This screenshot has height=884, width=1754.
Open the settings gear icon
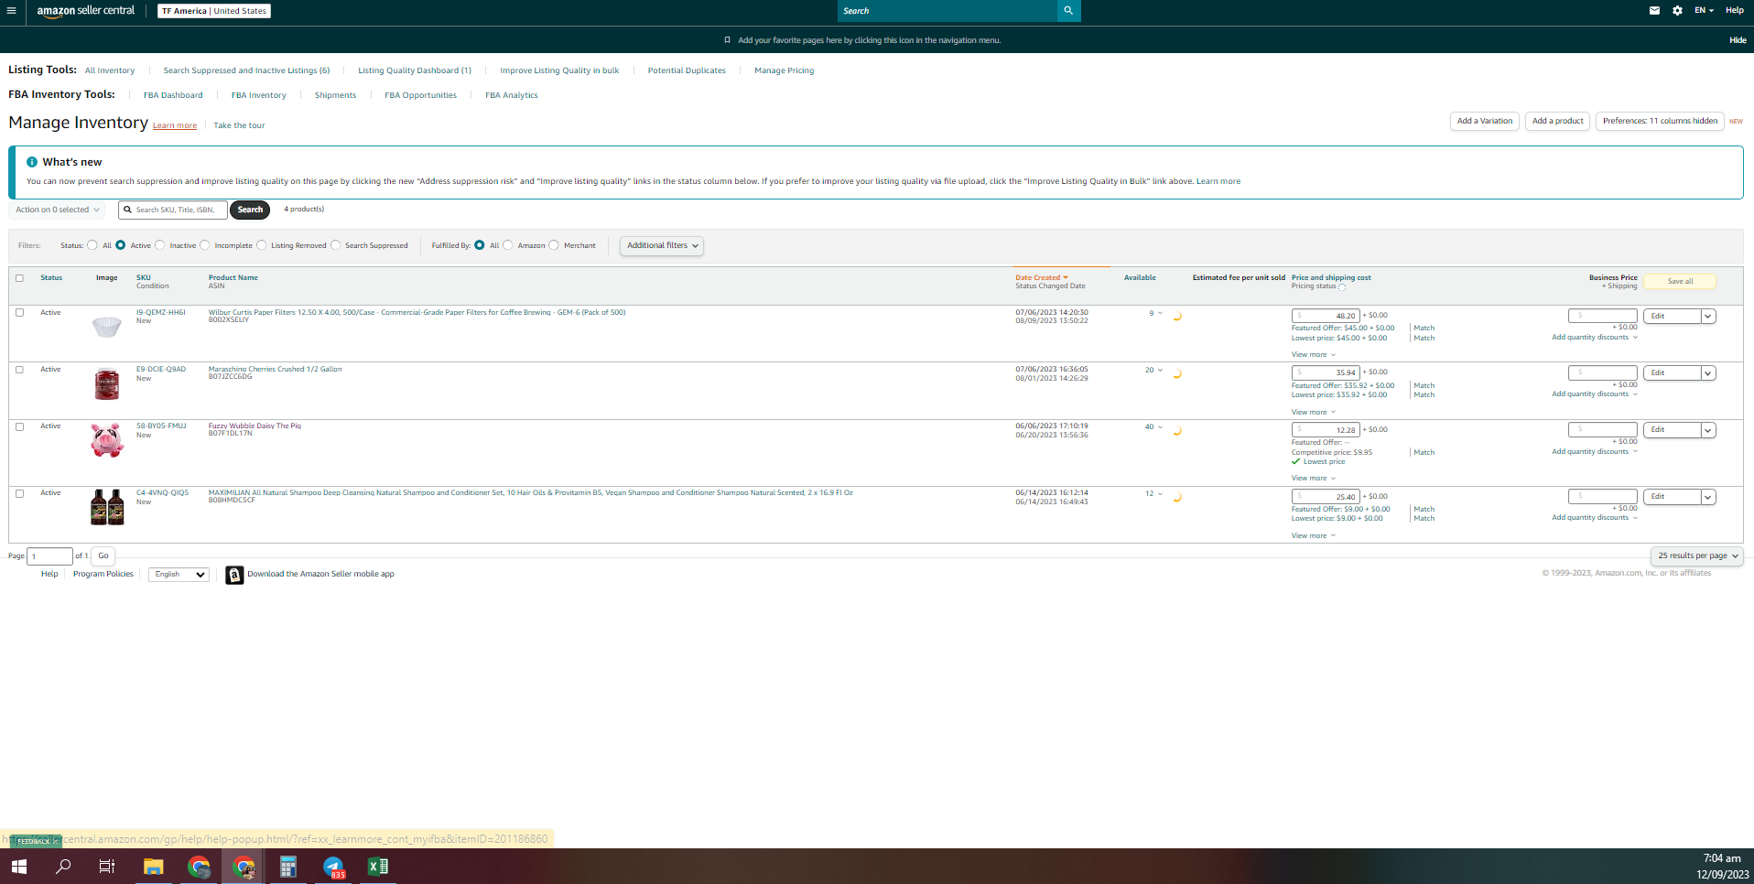pos(1677,11)
